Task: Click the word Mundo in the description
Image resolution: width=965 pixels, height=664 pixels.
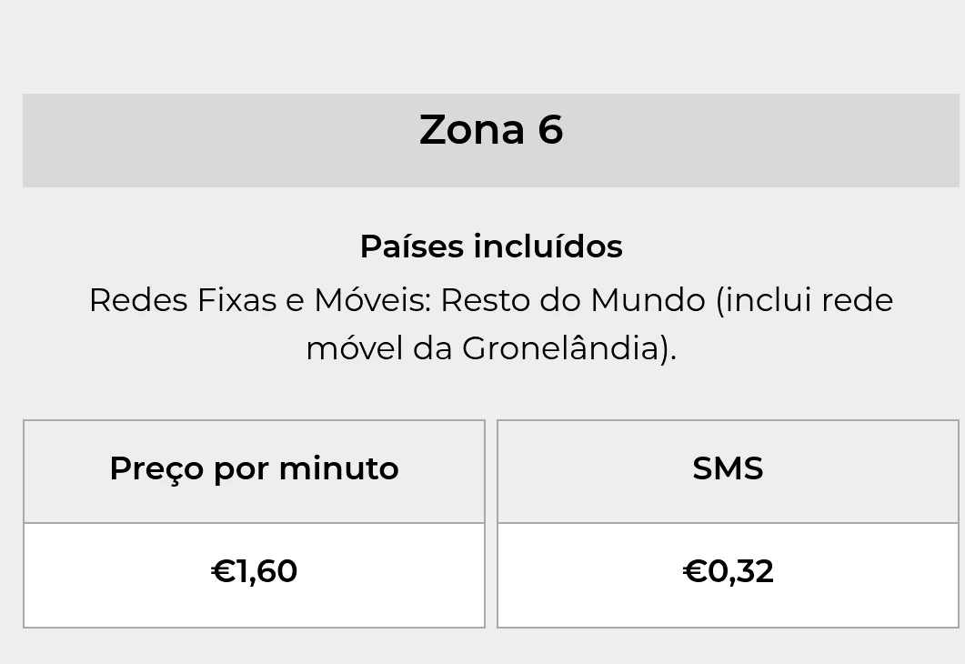Action: [647, 300]
